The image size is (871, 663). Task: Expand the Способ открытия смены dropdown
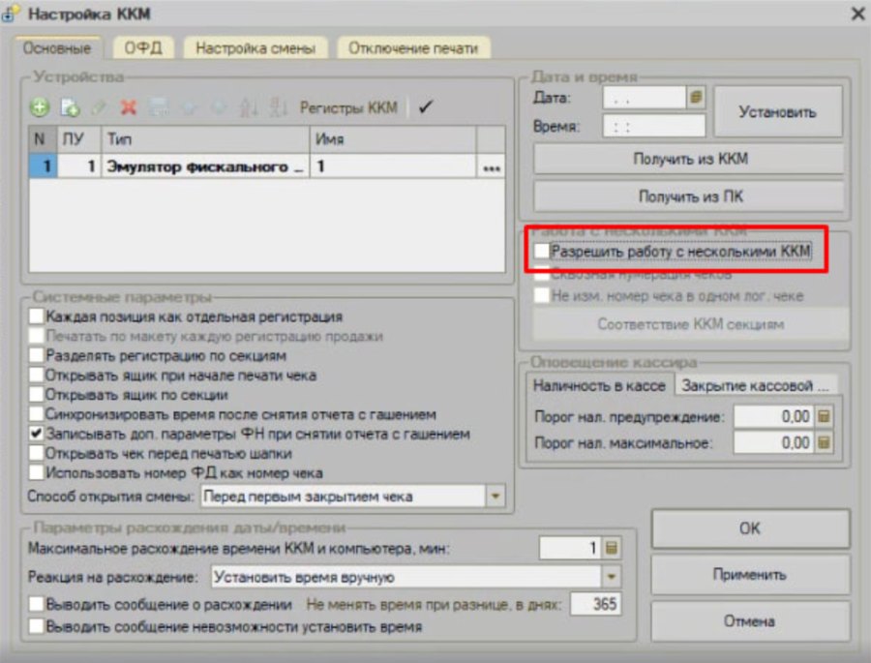(x=495, y=496)
